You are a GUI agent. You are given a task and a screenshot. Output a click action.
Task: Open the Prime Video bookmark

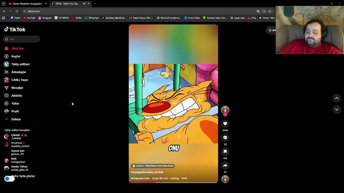192,18
